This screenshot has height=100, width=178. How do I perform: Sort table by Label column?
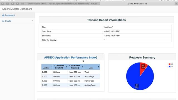click(x=92, y=67)
